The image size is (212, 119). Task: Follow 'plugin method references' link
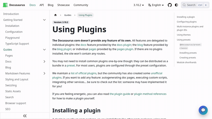(x=150, y=94)
